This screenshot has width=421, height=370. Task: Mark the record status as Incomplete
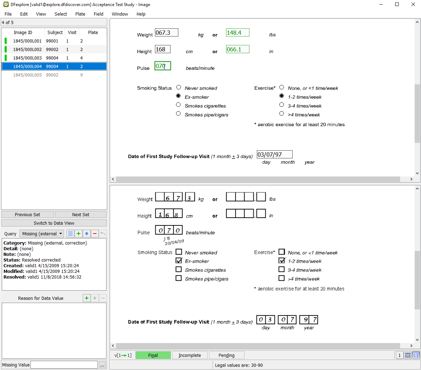coord(190,355)
